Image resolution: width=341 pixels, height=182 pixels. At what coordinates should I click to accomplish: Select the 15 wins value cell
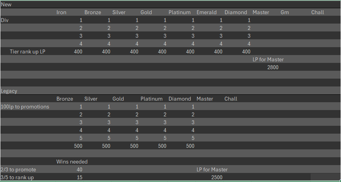[80, 178]
